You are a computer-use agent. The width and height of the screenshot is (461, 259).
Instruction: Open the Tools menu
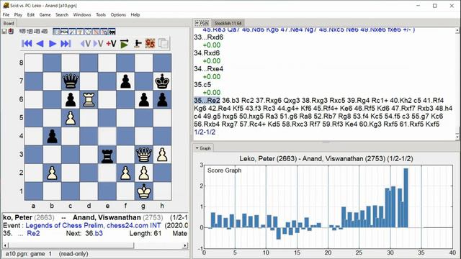tap(101, 14)
